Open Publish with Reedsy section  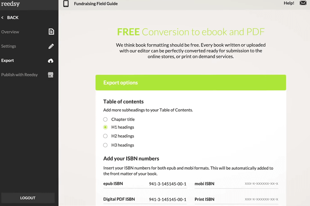click(19, 75)
